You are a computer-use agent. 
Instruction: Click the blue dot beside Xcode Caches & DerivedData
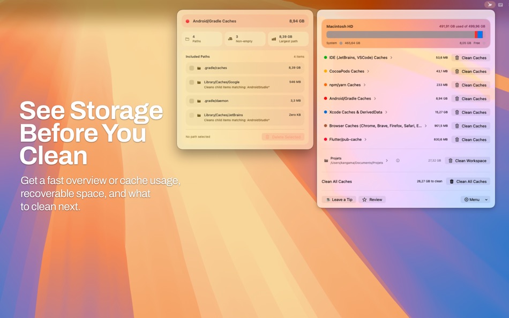(325, 112)
